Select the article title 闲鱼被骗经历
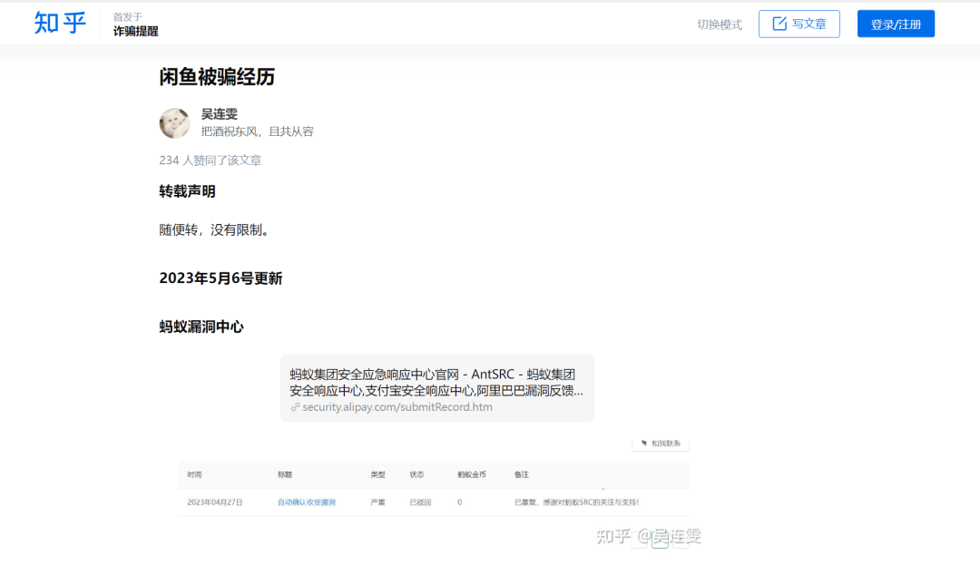This screenshot has height=565, width=980. pyautogui.click(x=217, y=77)
